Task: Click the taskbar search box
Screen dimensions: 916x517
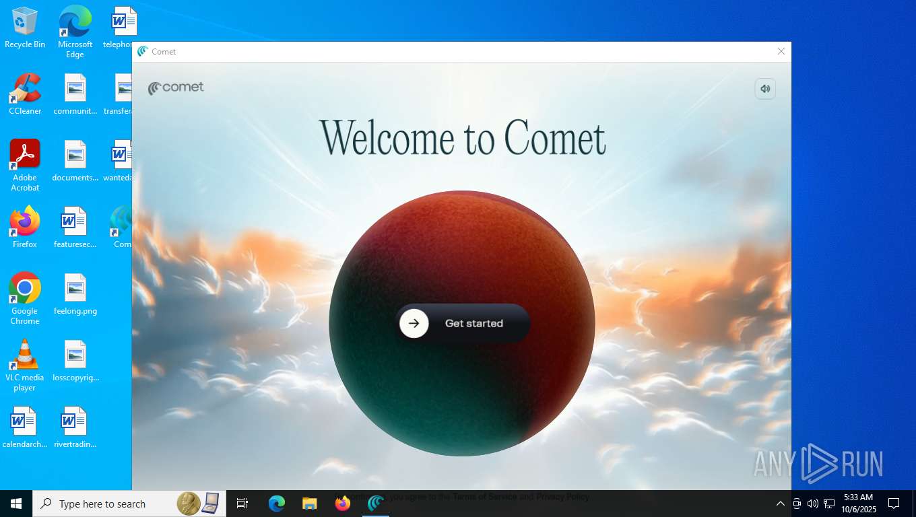Action: click(129, 504)
